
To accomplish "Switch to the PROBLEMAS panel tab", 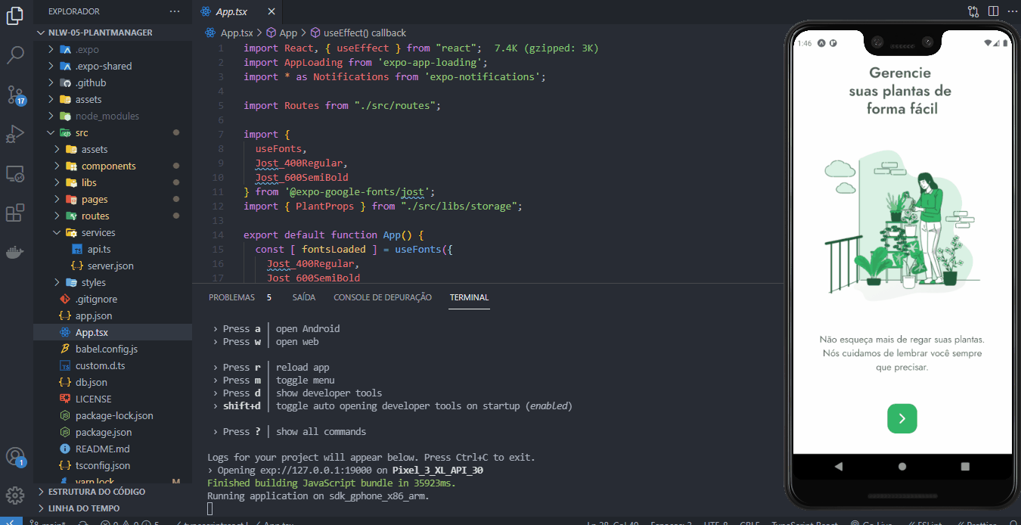I will coord(231,297).
